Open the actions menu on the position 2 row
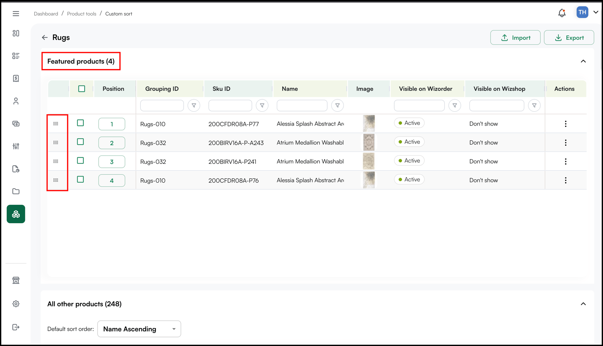 tap(566, 142)
